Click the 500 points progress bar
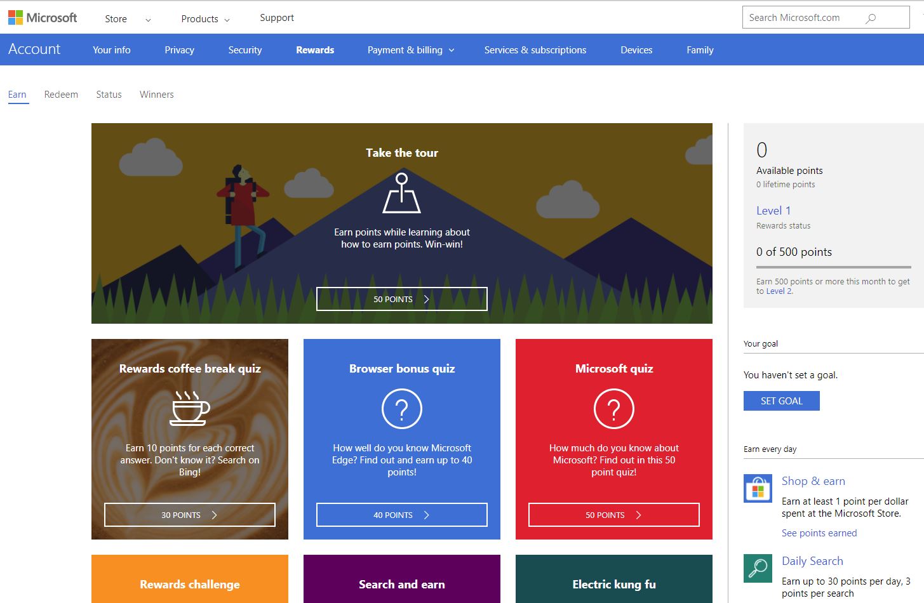This screenshot has height=603, width=924. click(x=834, y=267)
